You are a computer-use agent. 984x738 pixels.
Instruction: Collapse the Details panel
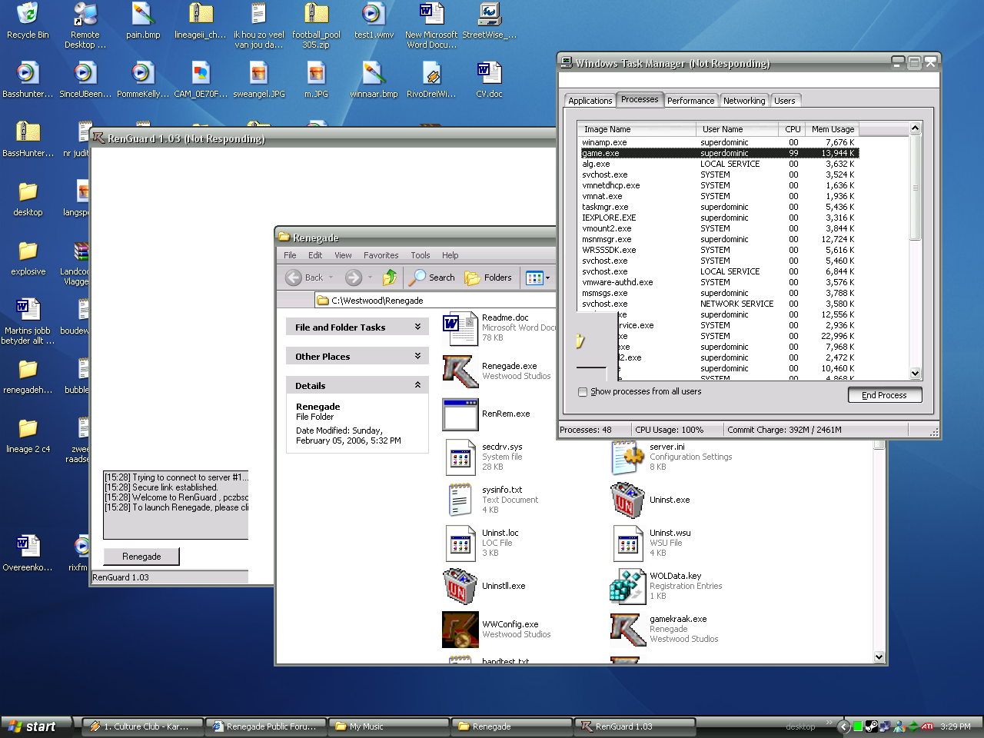click(x=417, y=385)
